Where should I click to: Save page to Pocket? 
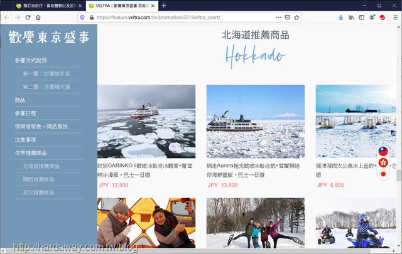pyautogui.click(x=288, y=18)
